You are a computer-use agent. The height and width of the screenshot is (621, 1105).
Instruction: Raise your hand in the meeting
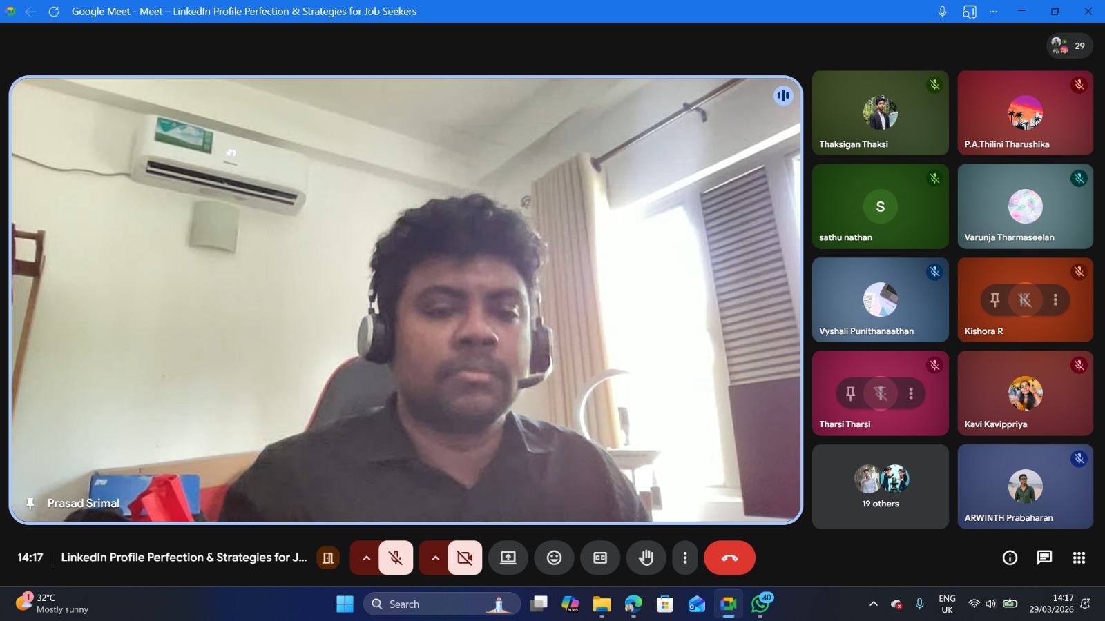pyautogui.click(x=646, y=558)
